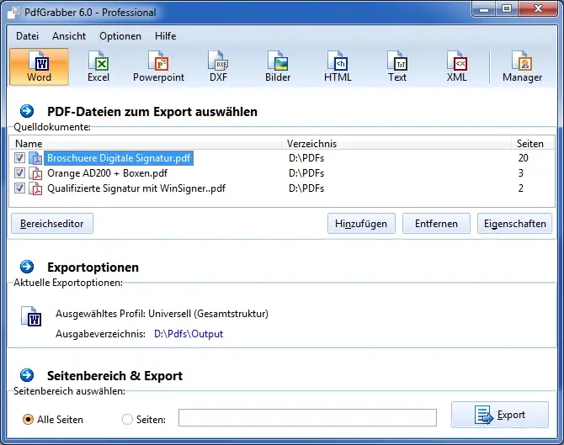Choose Excel export format
The image size is (564, 445).
click(x=98, y=66)
